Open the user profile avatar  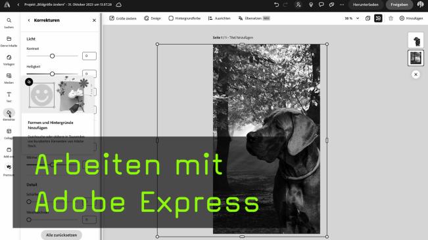(421, 5)
